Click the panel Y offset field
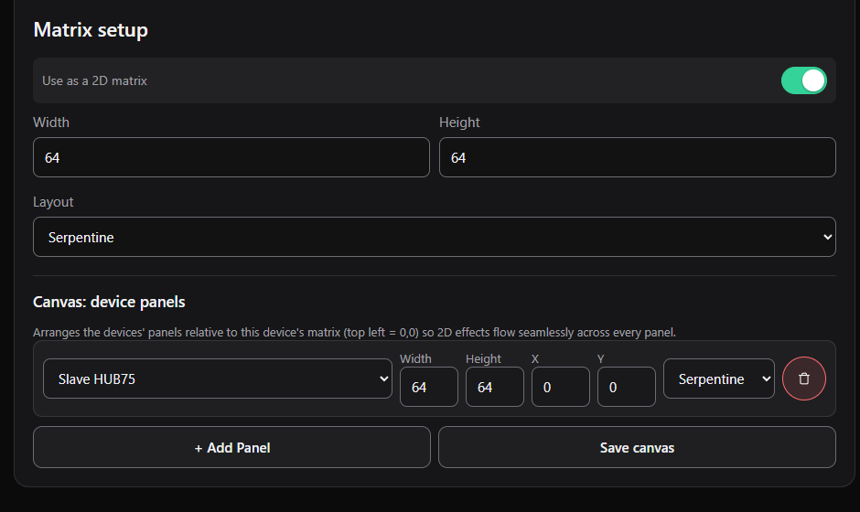 click(627, 387)
